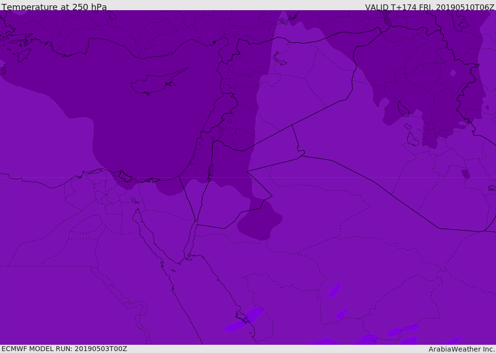Click the Sea of Galilee outline

pyautogui.click(x=213, y=139)
